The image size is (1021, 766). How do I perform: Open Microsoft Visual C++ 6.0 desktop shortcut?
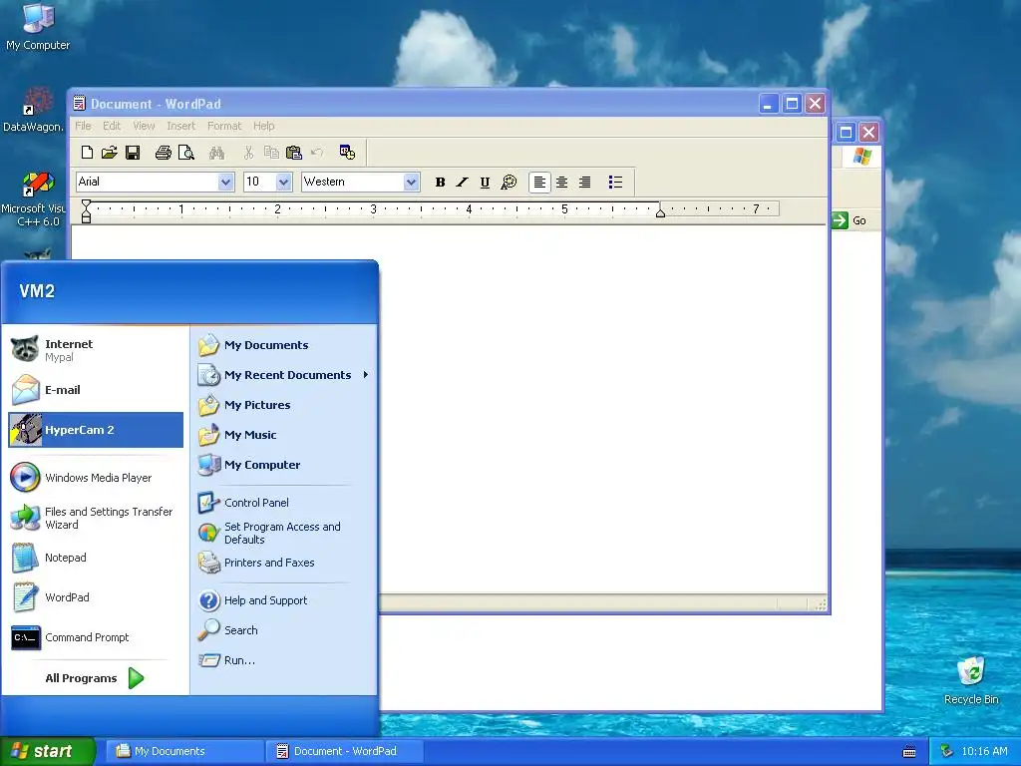(x=34, y=199)
